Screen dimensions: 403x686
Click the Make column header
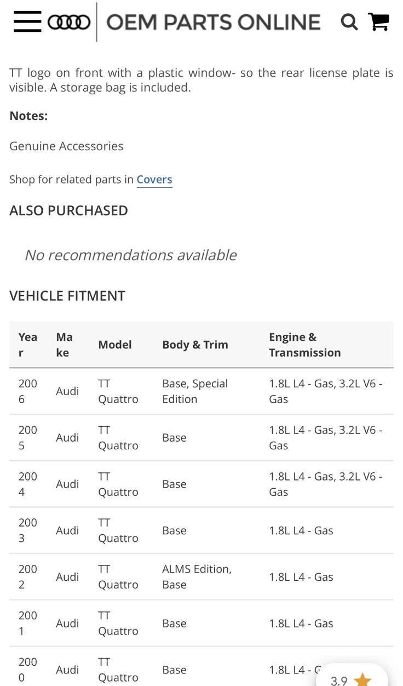[64, 345]
